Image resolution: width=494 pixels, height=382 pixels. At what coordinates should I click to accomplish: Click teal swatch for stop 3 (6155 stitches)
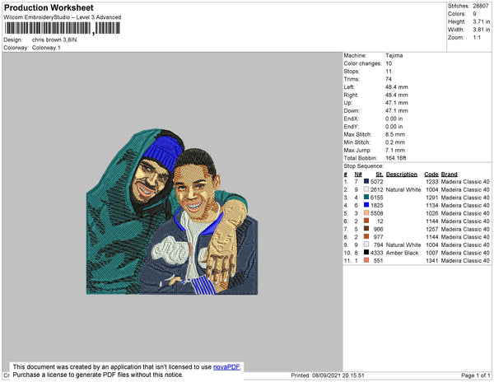click(366, 197)
